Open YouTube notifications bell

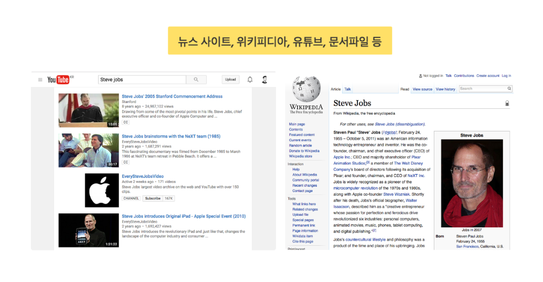point(250,79)
